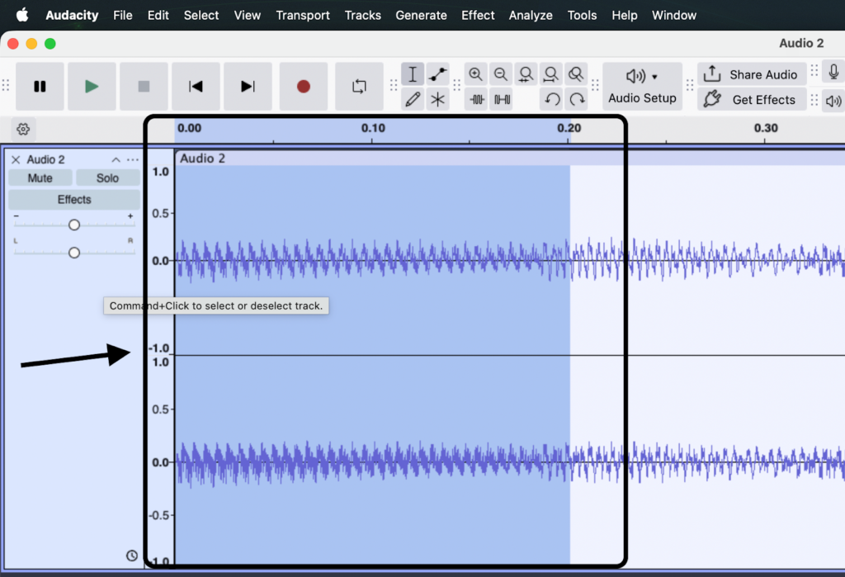Viewport: 845px width, 577px height.
Task: Select the Envelope tool
Action: (438, 74)
